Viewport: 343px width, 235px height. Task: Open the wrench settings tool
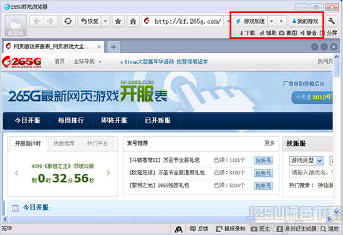pos(331,21)
